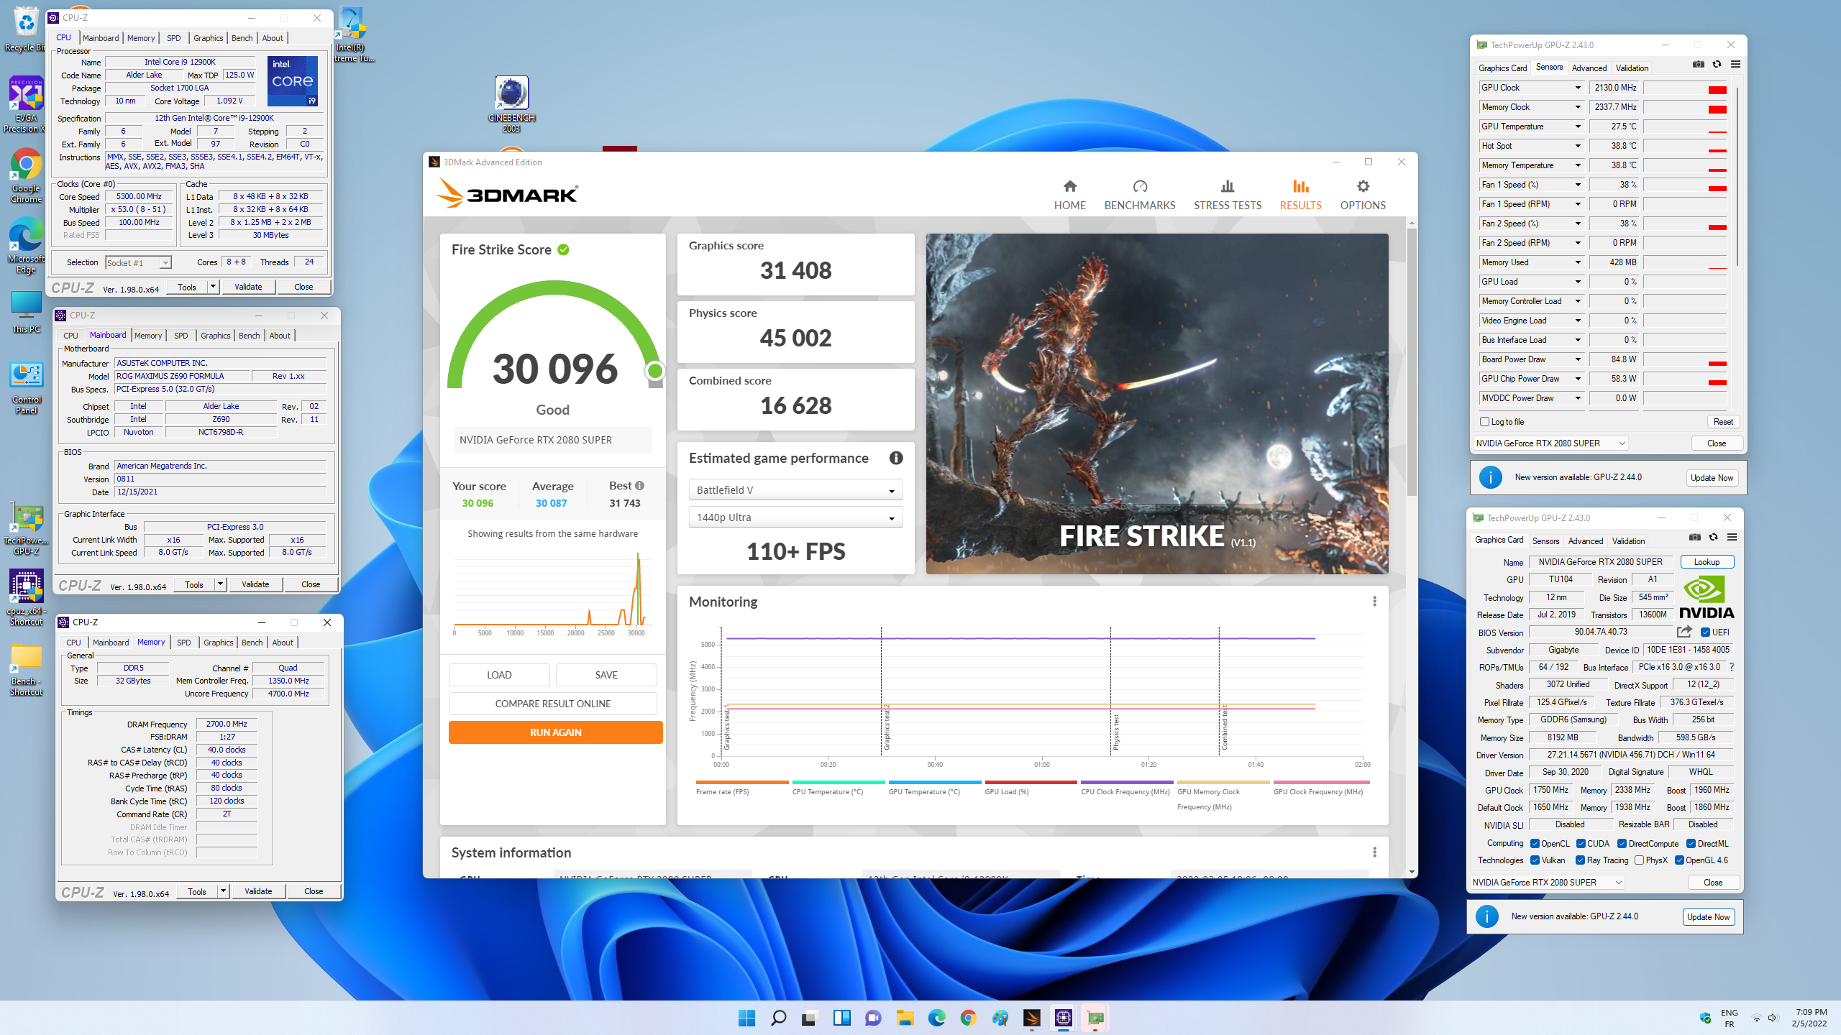1841x1035 pixels.
Task: Click refresh icon in GPU-Z Graphics Card window
Action: pyautogui.click(x=1713, y=538)
